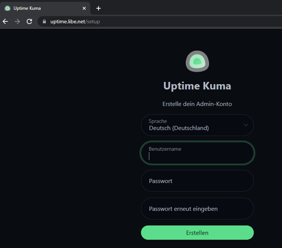Screen dimensions: 282x248
Task: Open the Sprache language dropdown
Action: [x=197, y=125]
